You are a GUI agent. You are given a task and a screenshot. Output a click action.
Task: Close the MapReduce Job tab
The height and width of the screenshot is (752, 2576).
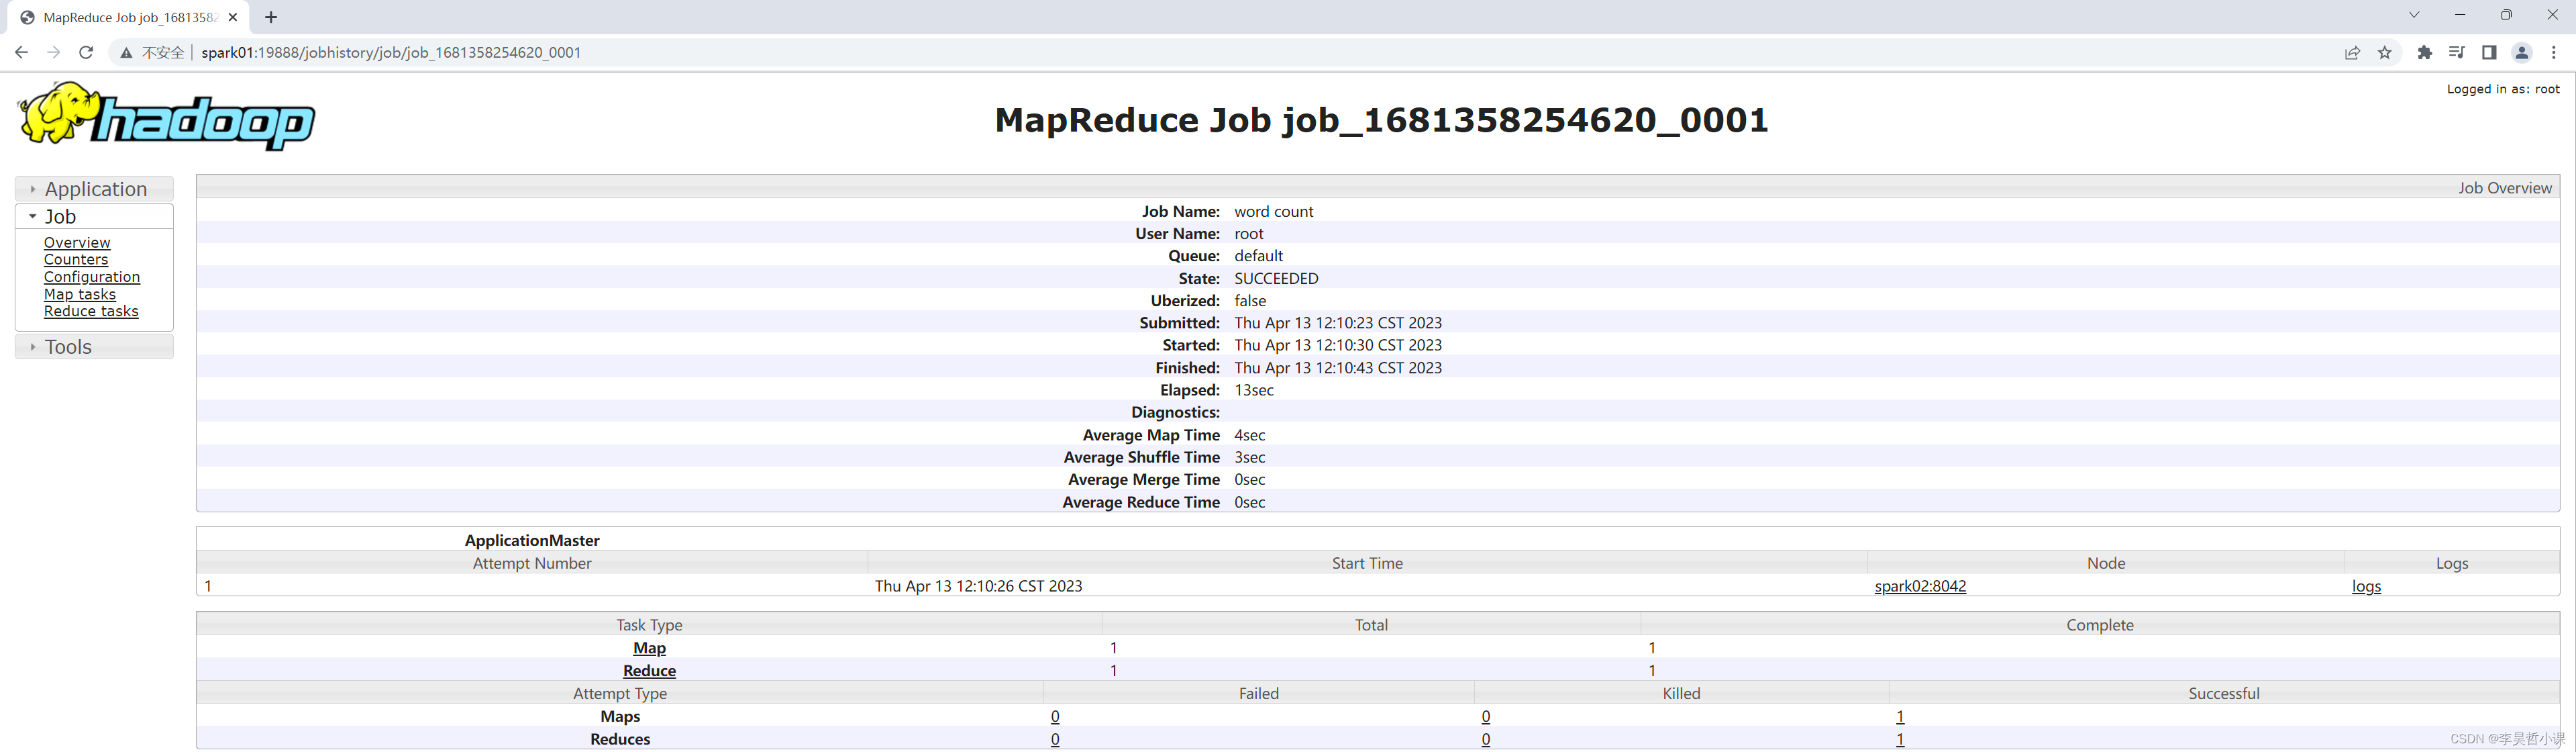tap(232, 17)
